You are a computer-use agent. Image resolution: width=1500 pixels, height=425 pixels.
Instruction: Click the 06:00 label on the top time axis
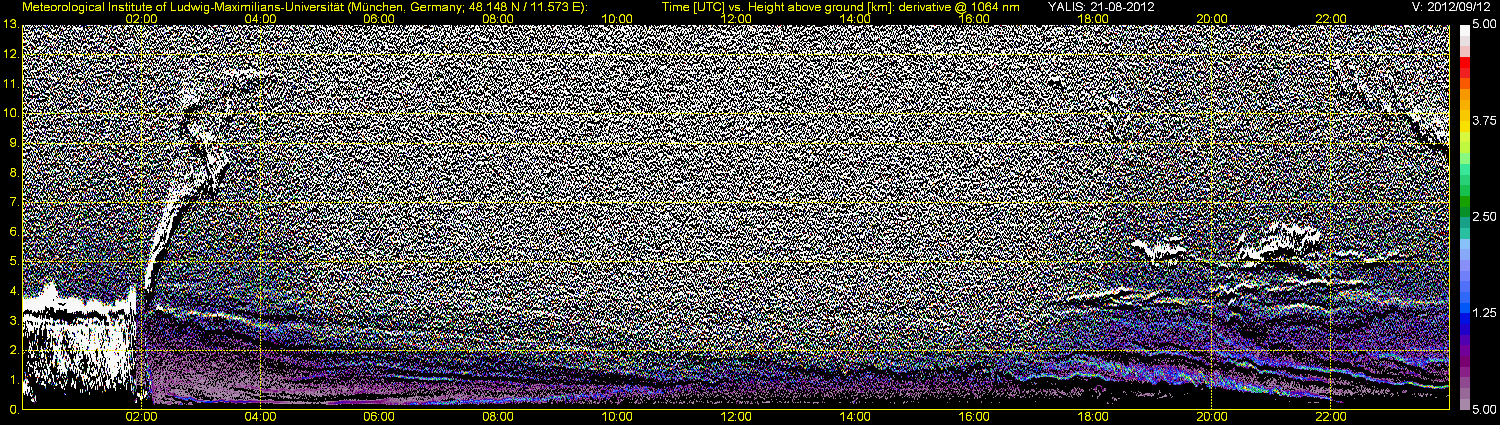[379, 19]
